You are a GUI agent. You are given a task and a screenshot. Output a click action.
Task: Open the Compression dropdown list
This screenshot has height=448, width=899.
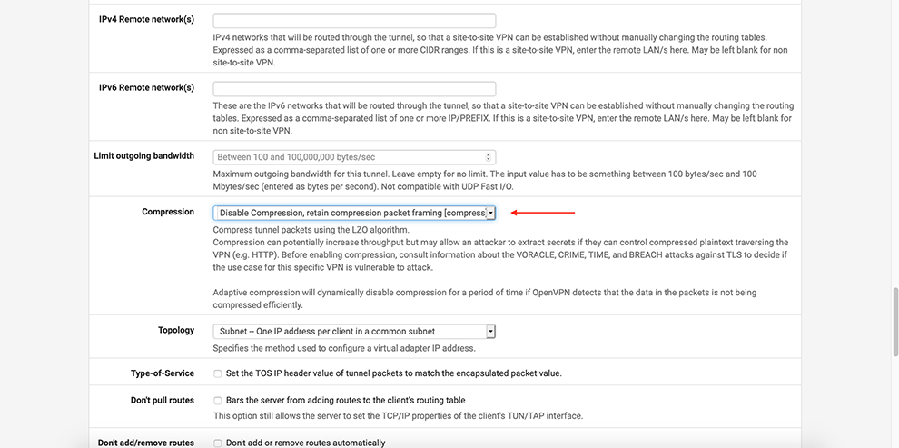[x=354, y=213]
